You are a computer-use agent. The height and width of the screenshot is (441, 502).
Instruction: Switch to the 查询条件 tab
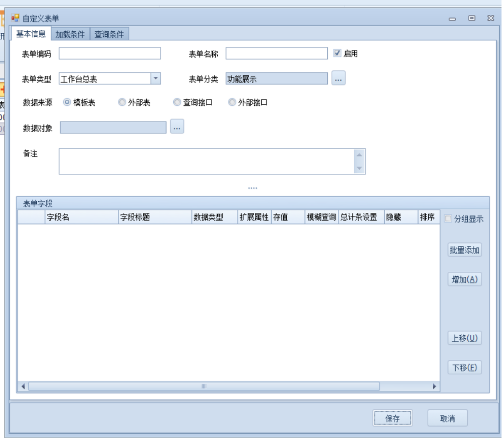[109, 34]
